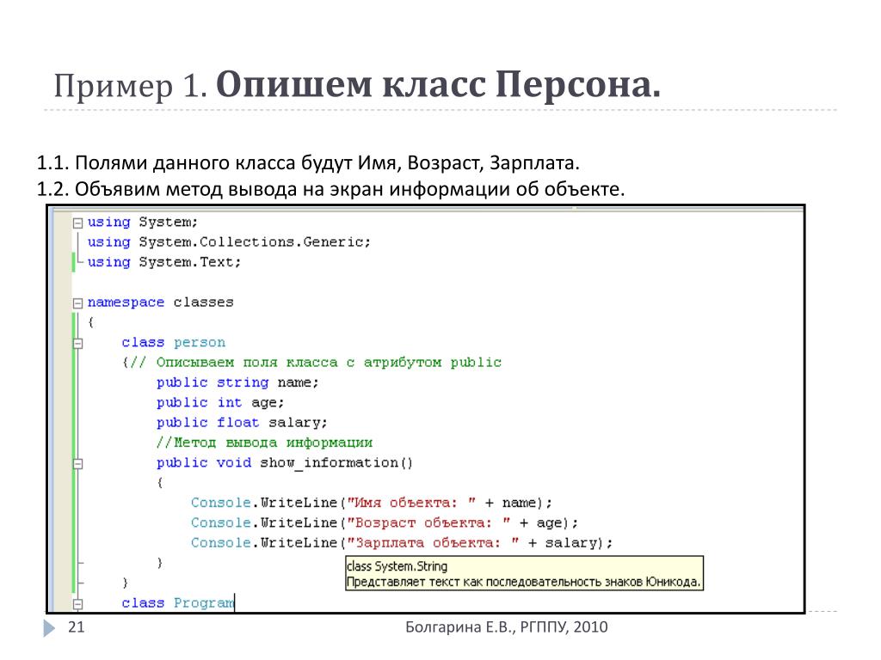Click the footer 'Болгарина Е.В., РГППУ, 2010'

506,627
